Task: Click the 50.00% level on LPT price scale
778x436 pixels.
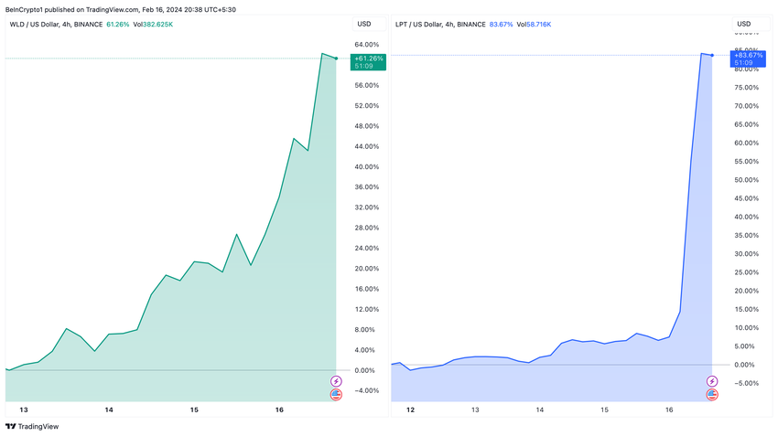Action: click(747, 180)
